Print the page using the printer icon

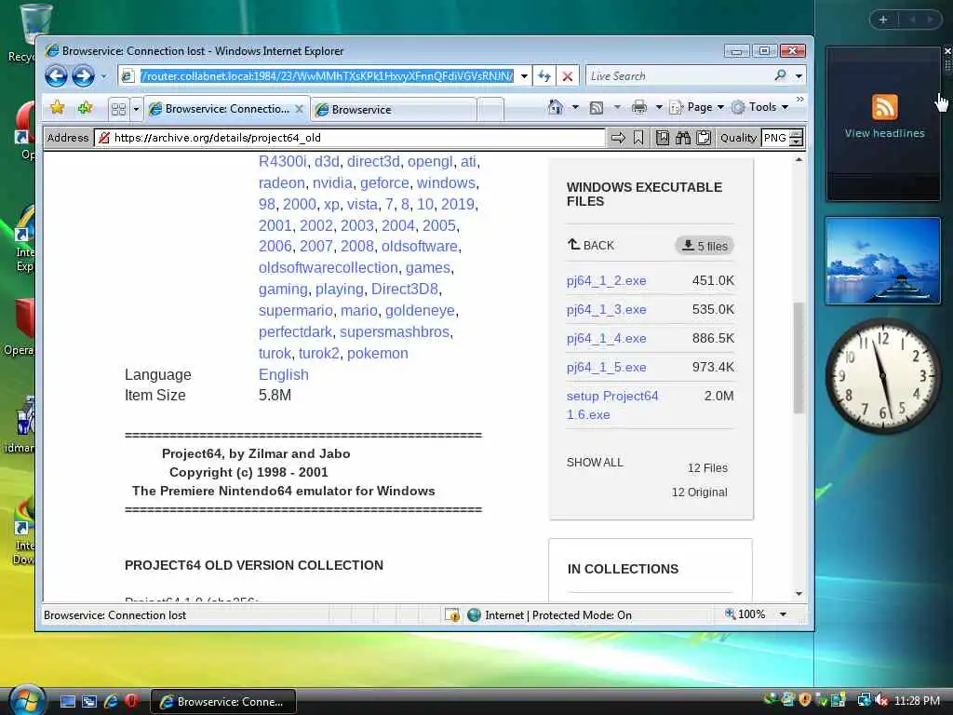tap(639, 108)
